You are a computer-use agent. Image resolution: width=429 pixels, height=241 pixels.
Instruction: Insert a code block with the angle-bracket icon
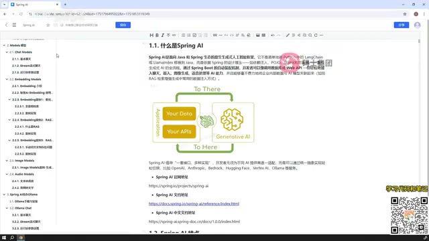pyautogui.click(x=232, y=35)
